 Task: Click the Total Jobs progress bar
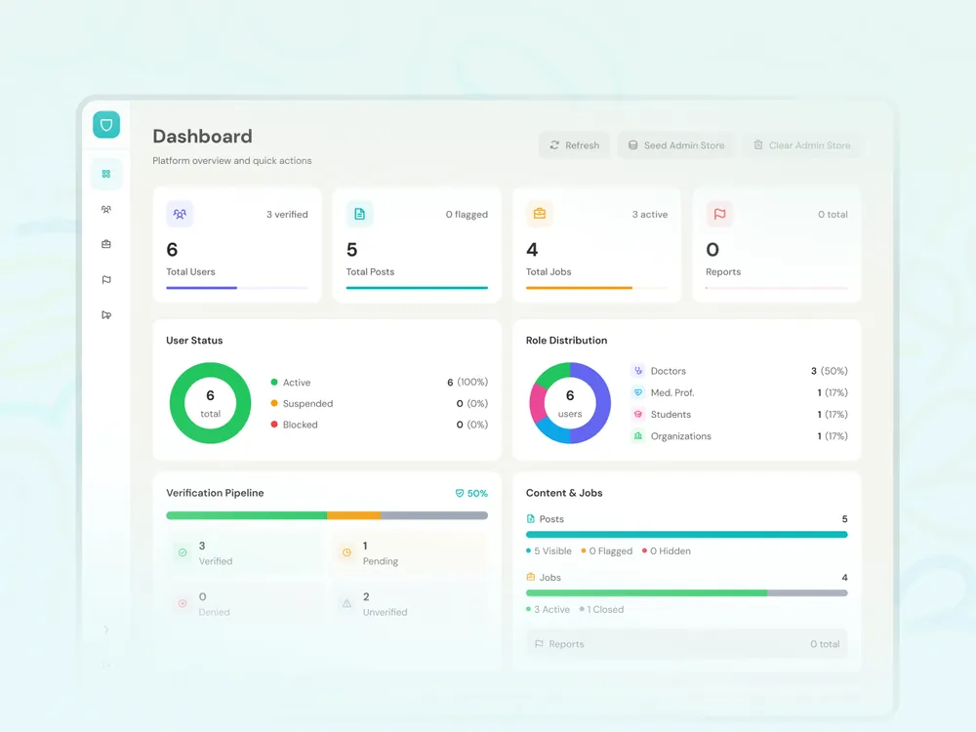(597, 288)
